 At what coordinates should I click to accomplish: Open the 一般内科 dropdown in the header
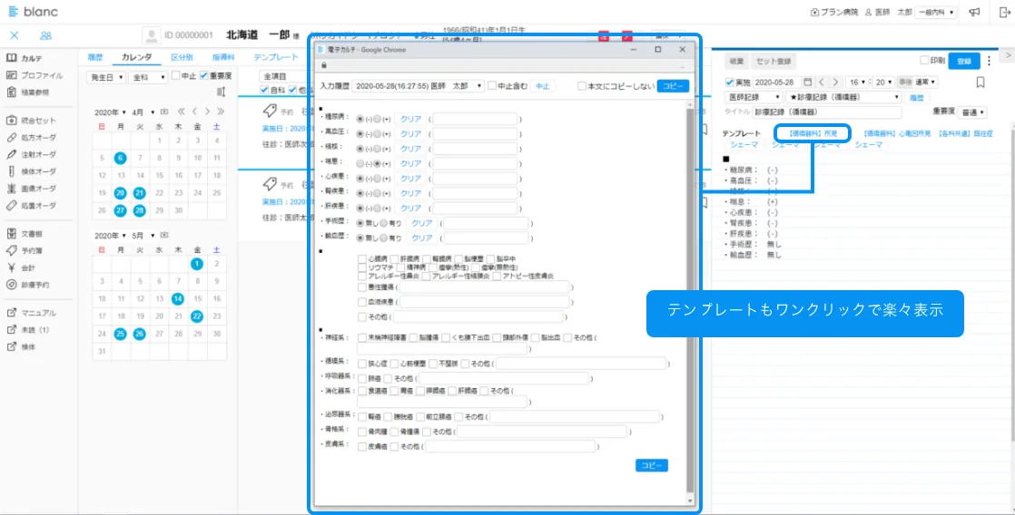click(x=935, y=13)
